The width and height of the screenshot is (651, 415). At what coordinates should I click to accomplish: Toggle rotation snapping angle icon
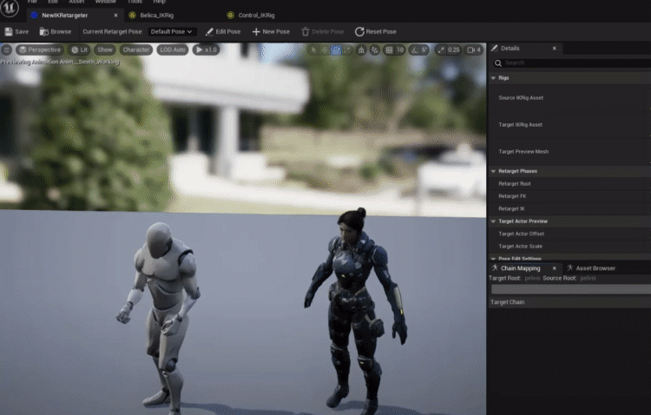tap(414, 49)
